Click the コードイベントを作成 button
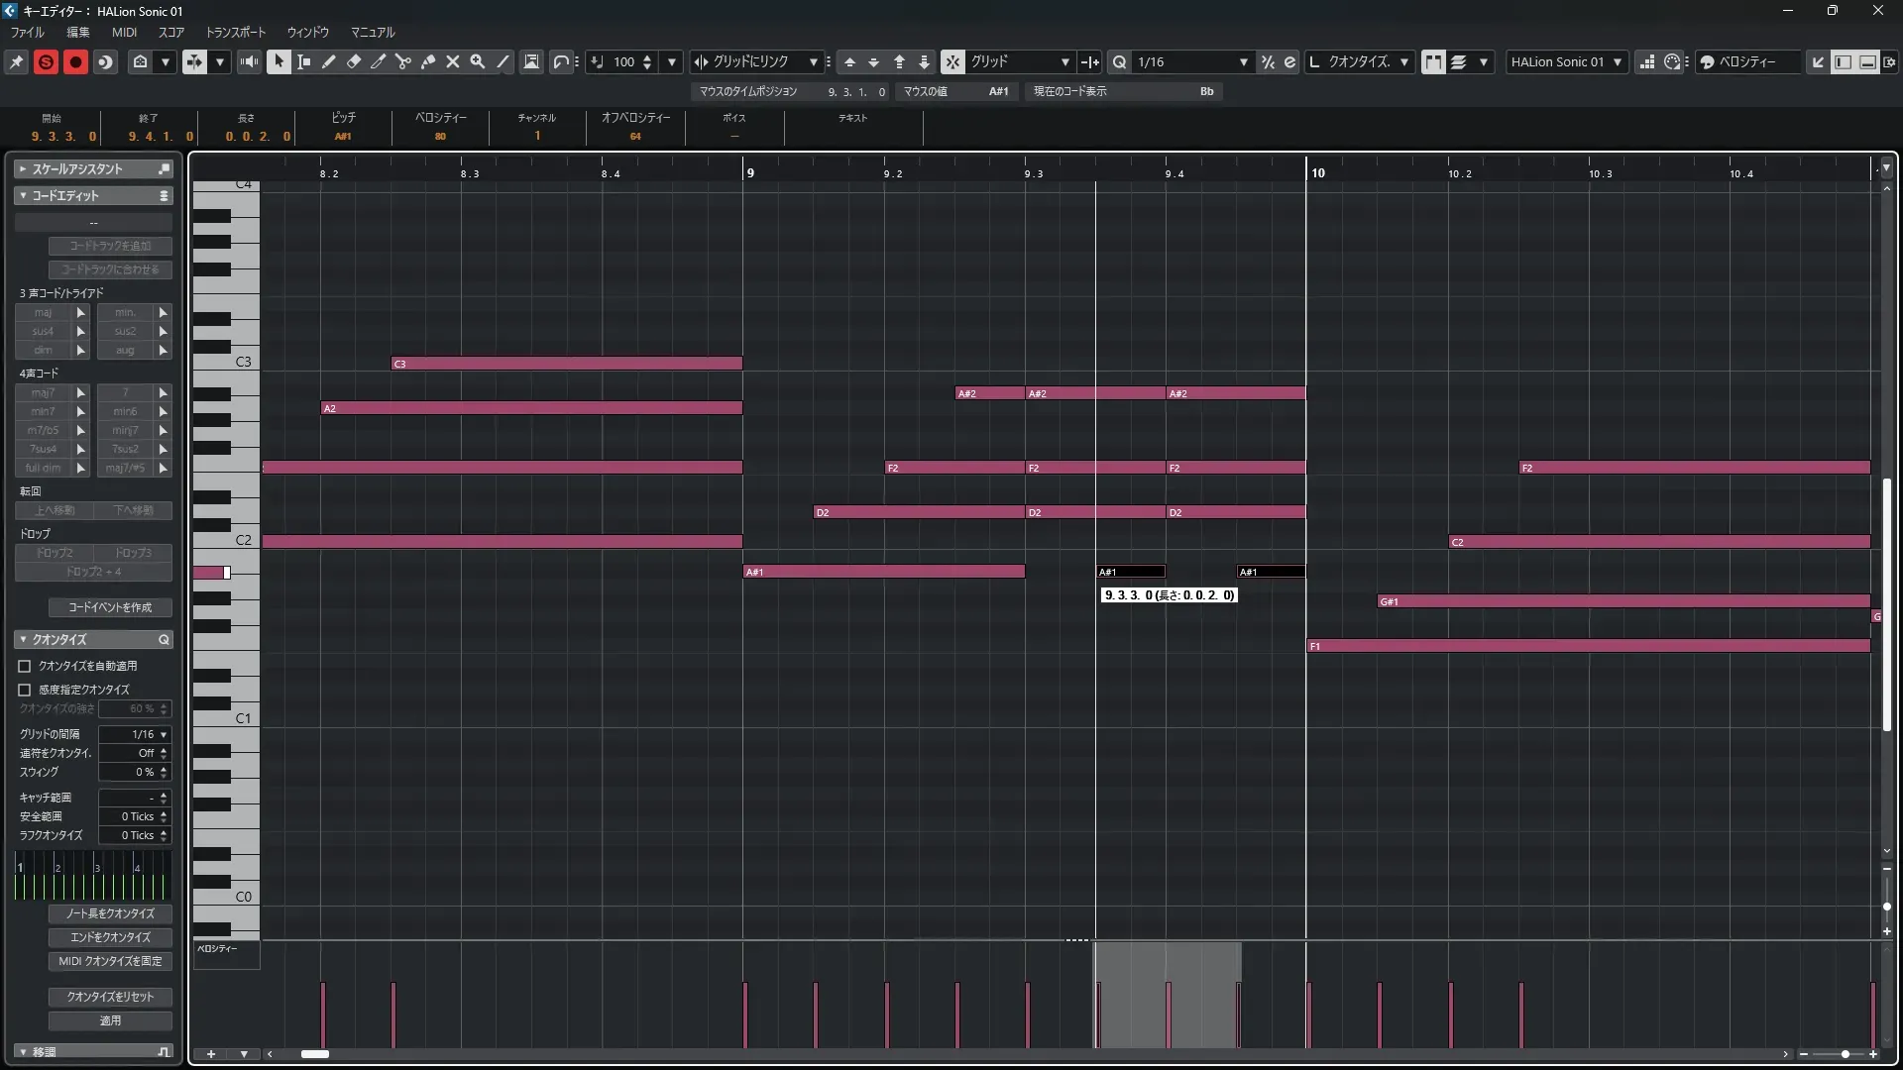The width and height of the screenshot is (1903, 1070). pyautogui.click(x=110, y=607)
